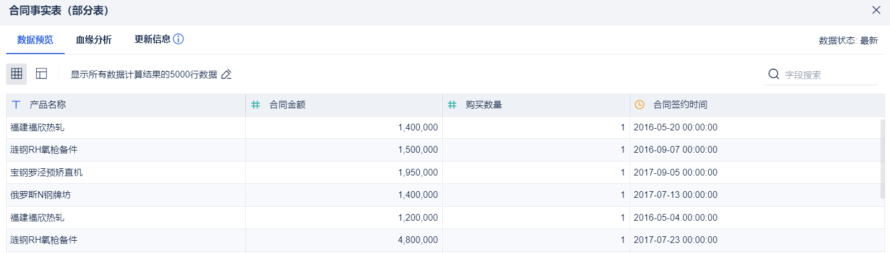This screenshot has width=890, height=253.
Task: Click clock icon of 合同签约时间 column
Action: [640, 105]
